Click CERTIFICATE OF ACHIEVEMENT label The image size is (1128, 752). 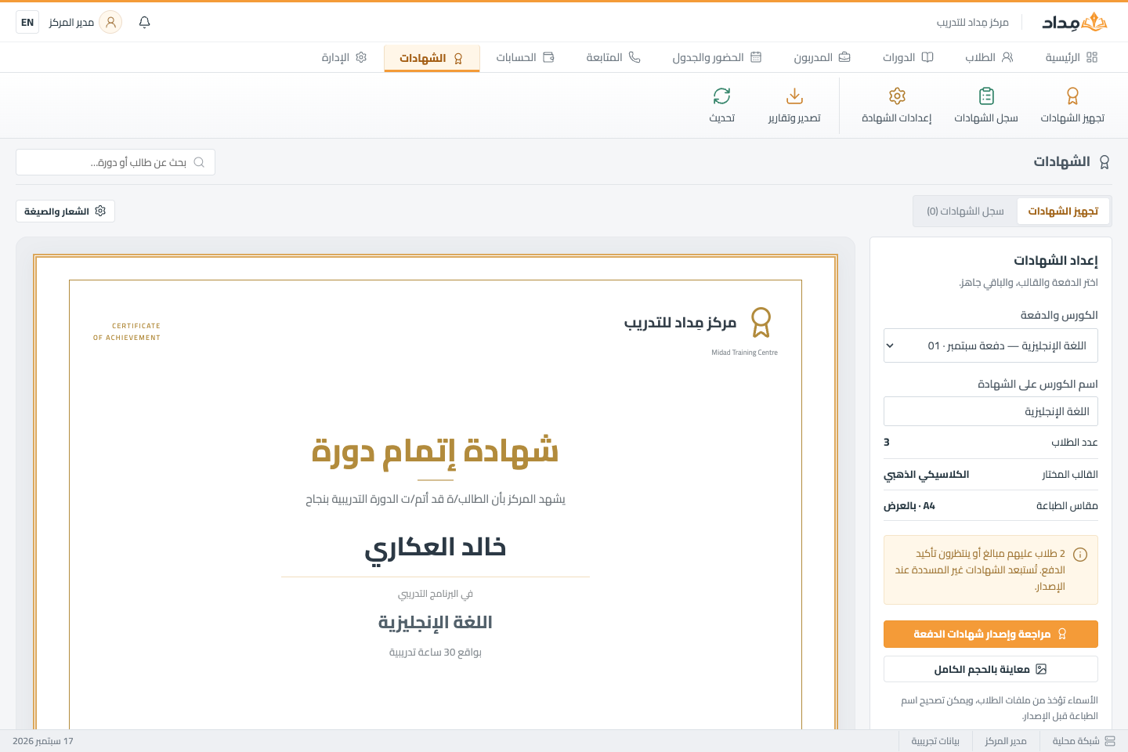pyautogui.click(x=127, y=331)
